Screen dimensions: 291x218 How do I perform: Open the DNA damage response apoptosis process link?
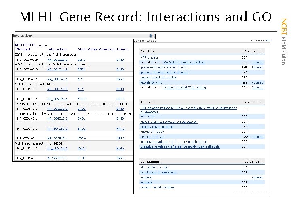[x=189, y=109]
